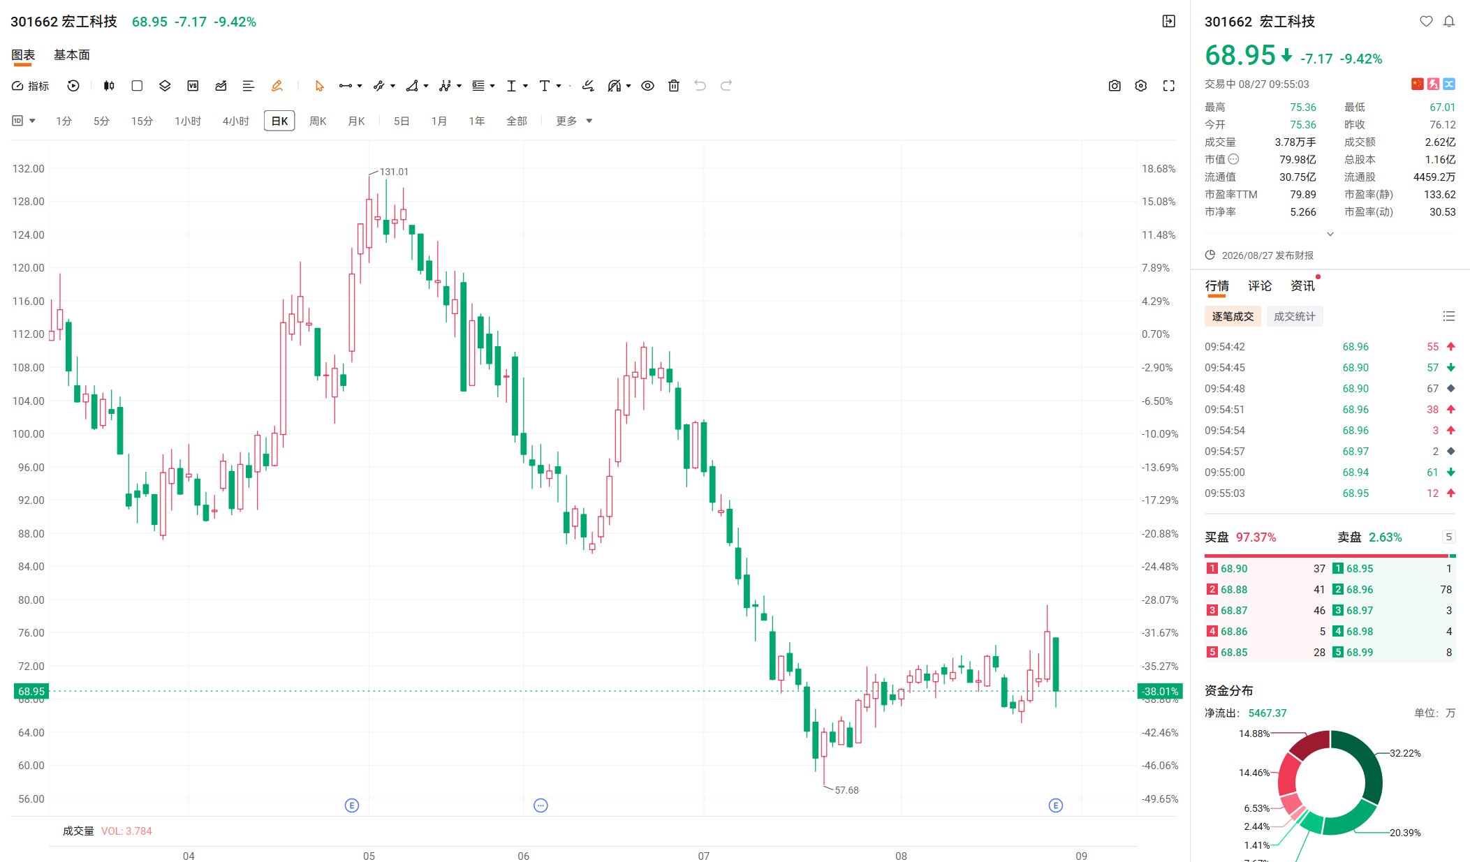Click the earnings E marker near 05

click(352, 805)
